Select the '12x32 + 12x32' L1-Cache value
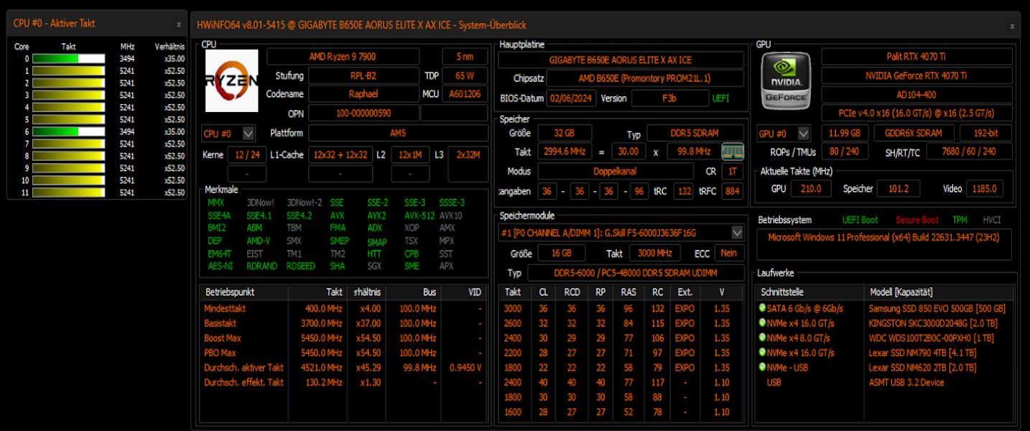1030x431 pixels. click(x=340, y=154)
